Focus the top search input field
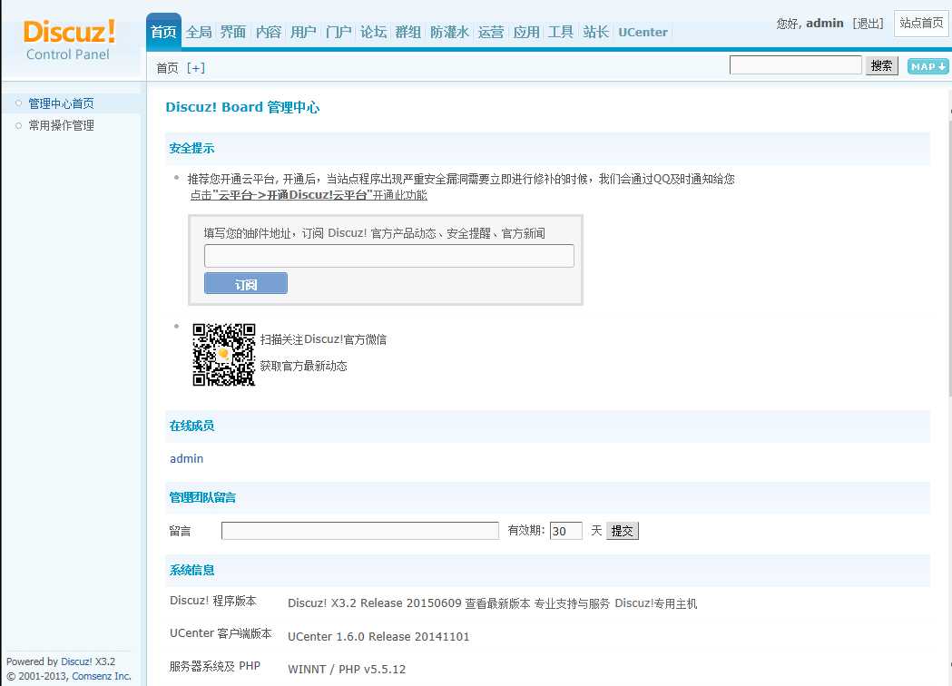The width and height of the screenshot is (952, 686). tap(795, 65)
